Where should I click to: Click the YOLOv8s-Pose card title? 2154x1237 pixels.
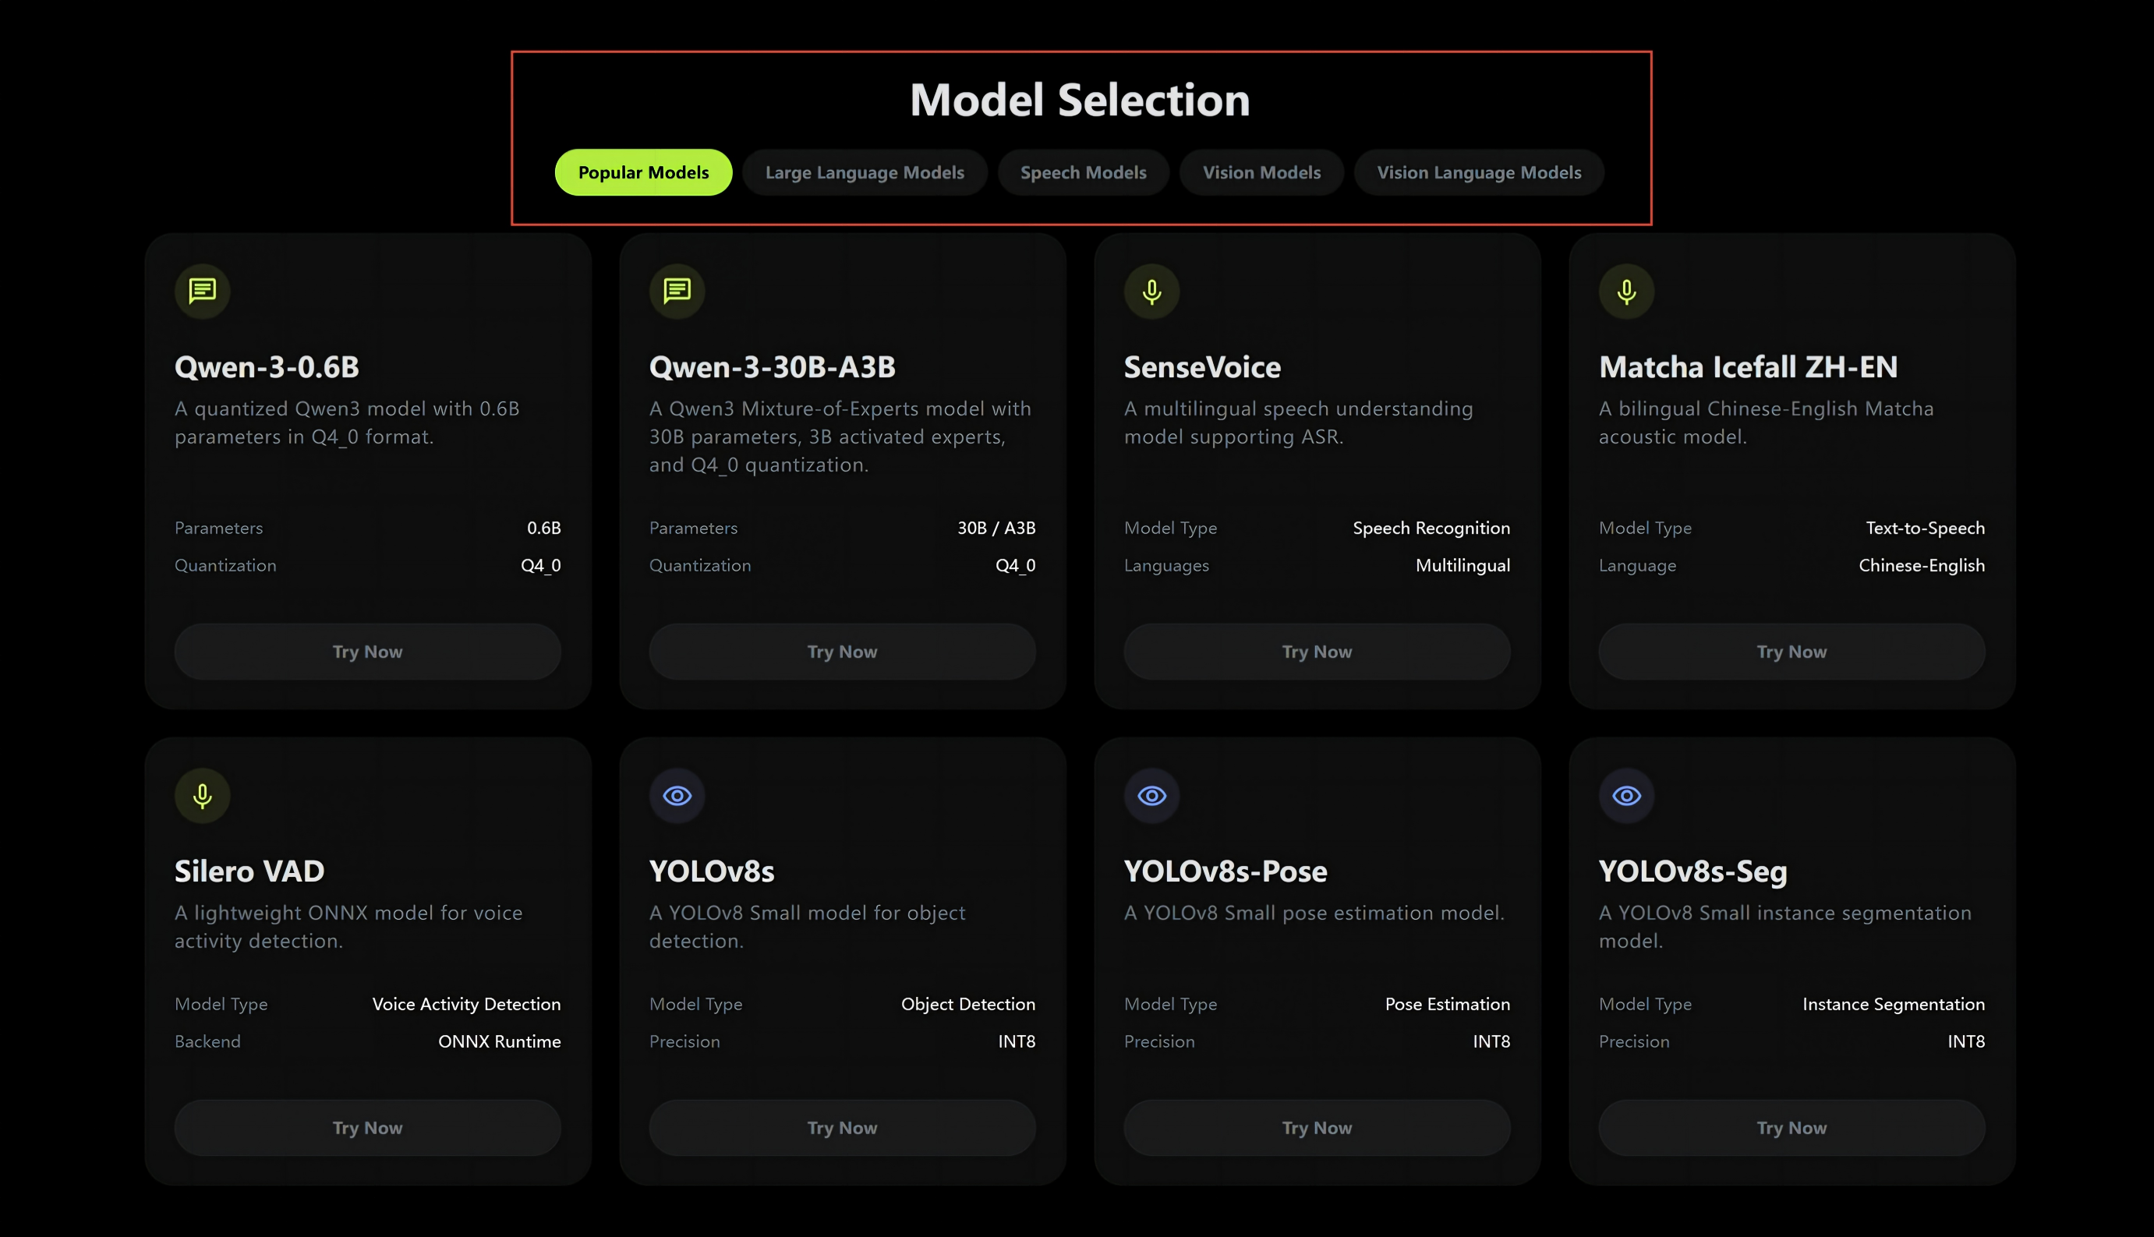pyautogui.click(x=1226, y=871)
